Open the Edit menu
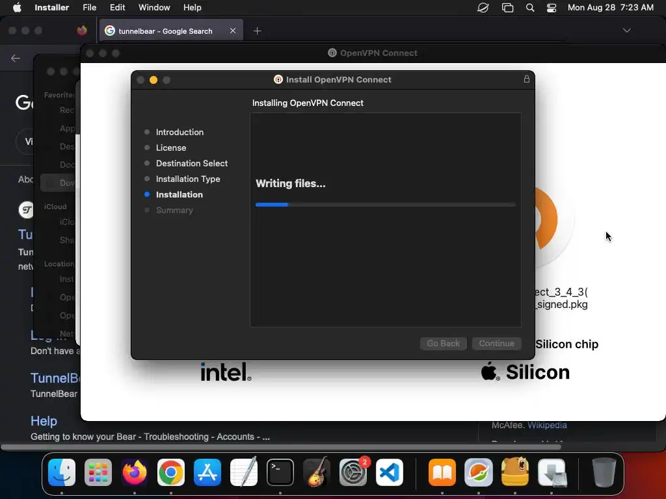 point(117,7)
